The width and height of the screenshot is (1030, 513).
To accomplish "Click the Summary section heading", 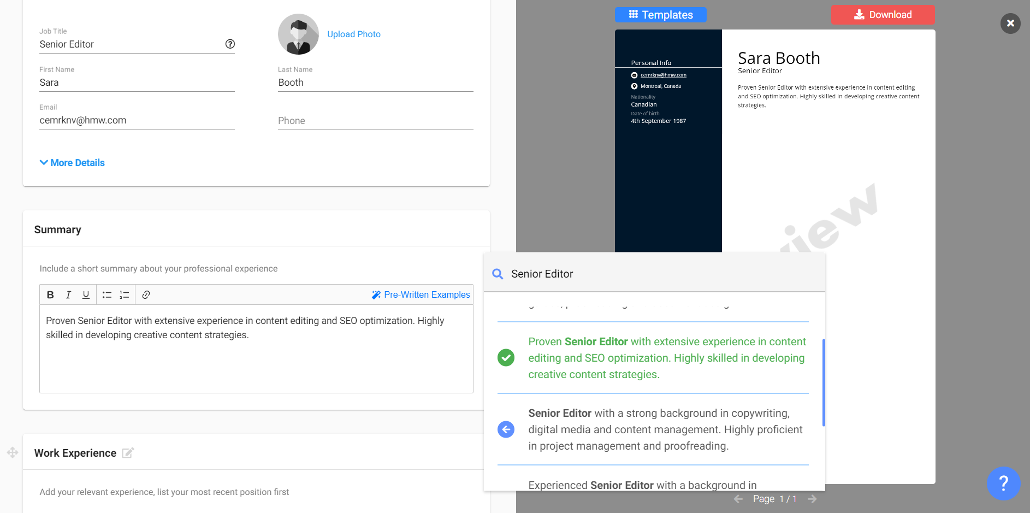I will tap(58, 229).
